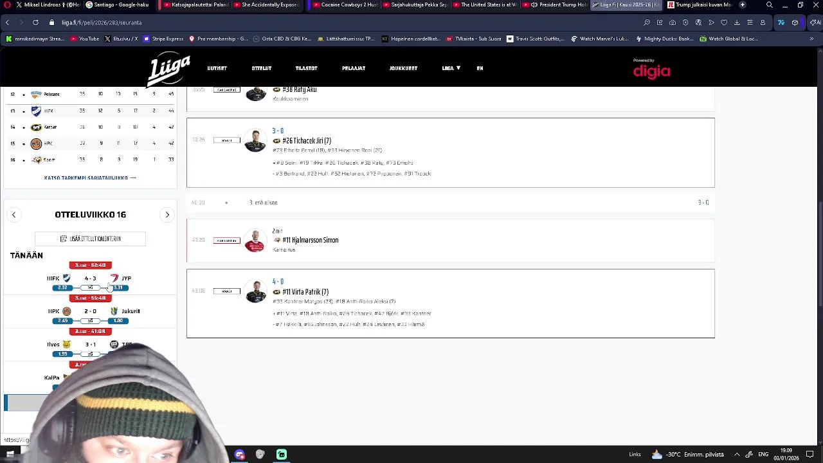This screenshot has width=823, height=463.
Task: Select HIFK home win odds 2.32
Action: coord(62,287)
